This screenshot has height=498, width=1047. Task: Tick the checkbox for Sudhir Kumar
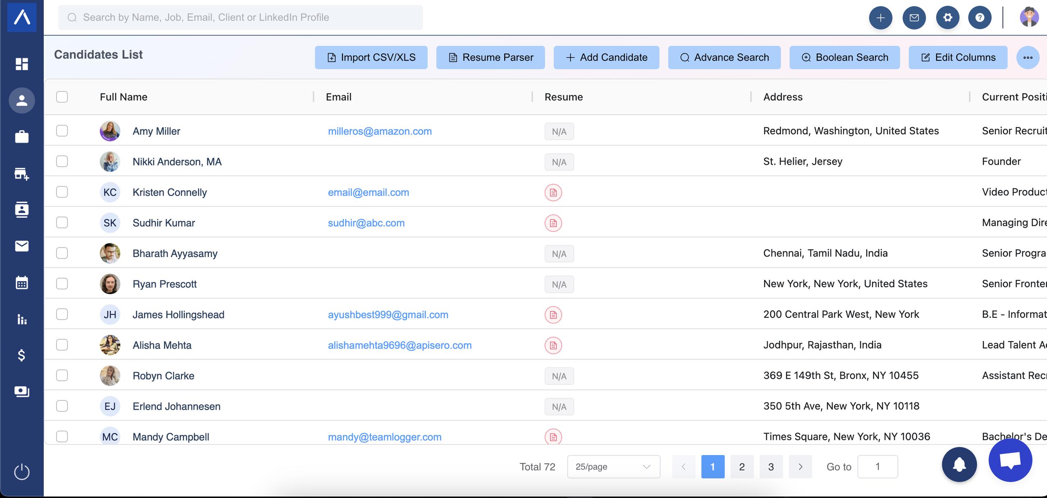point(62,223)
